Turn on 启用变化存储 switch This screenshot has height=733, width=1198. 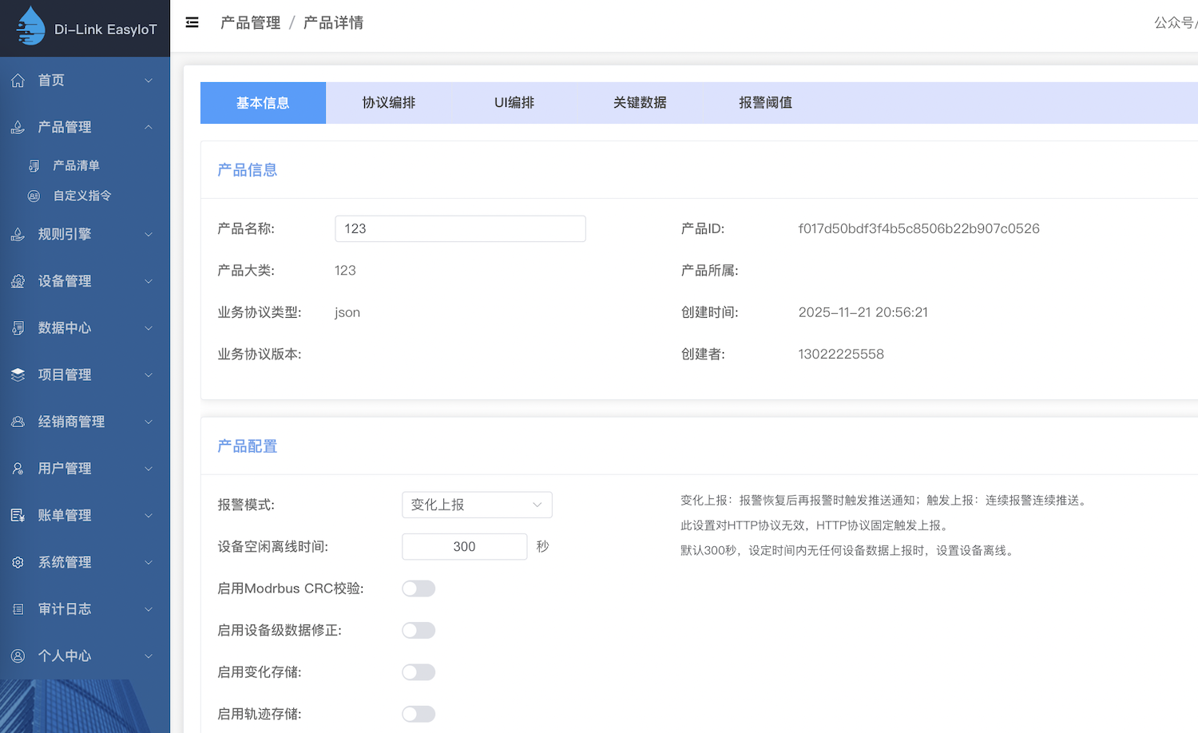(x=419, y=672)
